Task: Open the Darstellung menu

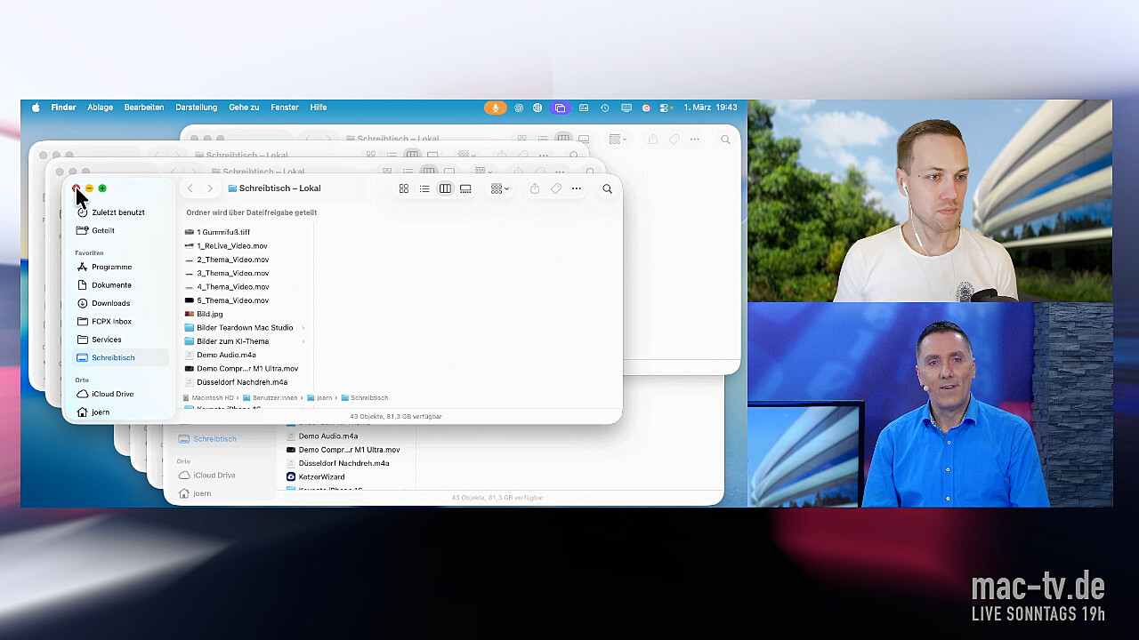Action: [x=196, y=108]
